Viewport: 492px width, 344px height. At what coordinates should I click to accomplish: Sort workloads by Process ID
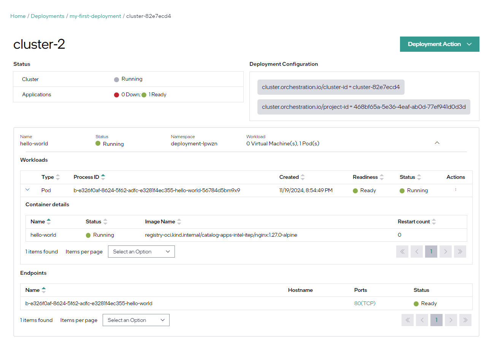click(103, 177)
